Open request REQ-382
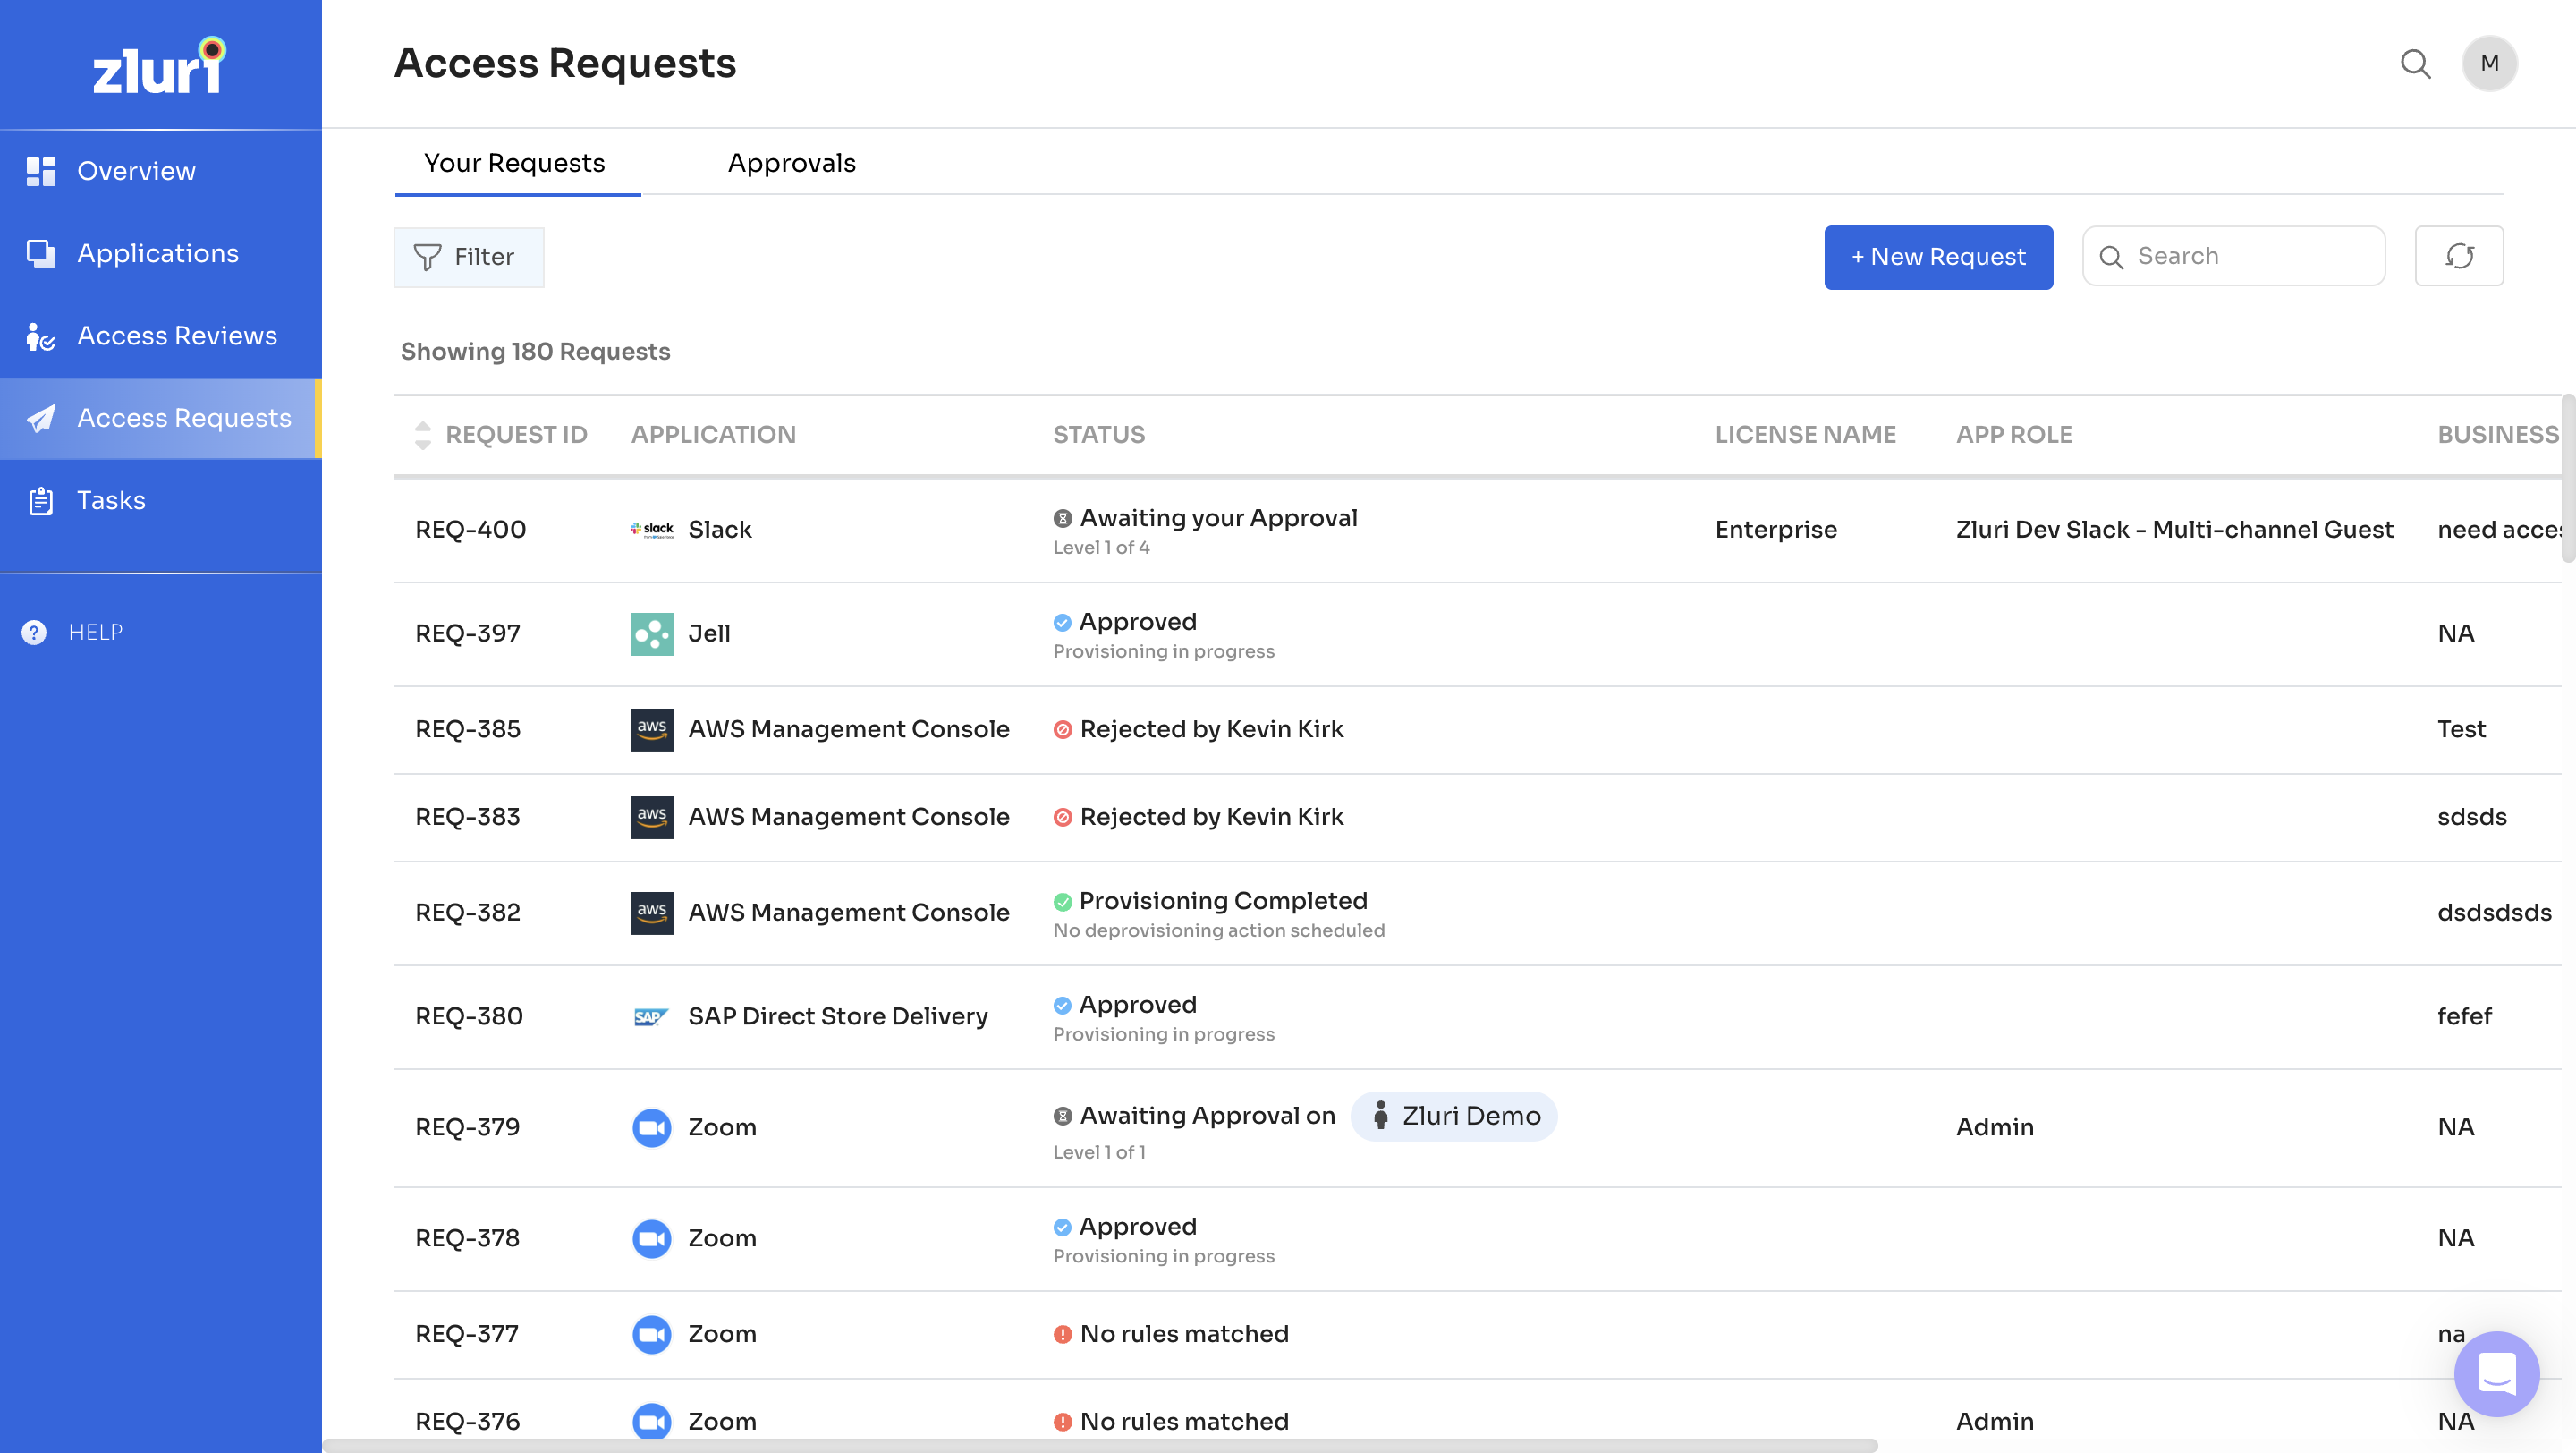Image resolution: width=2576 pixels, height=1453 pixels. coord(468,913)
